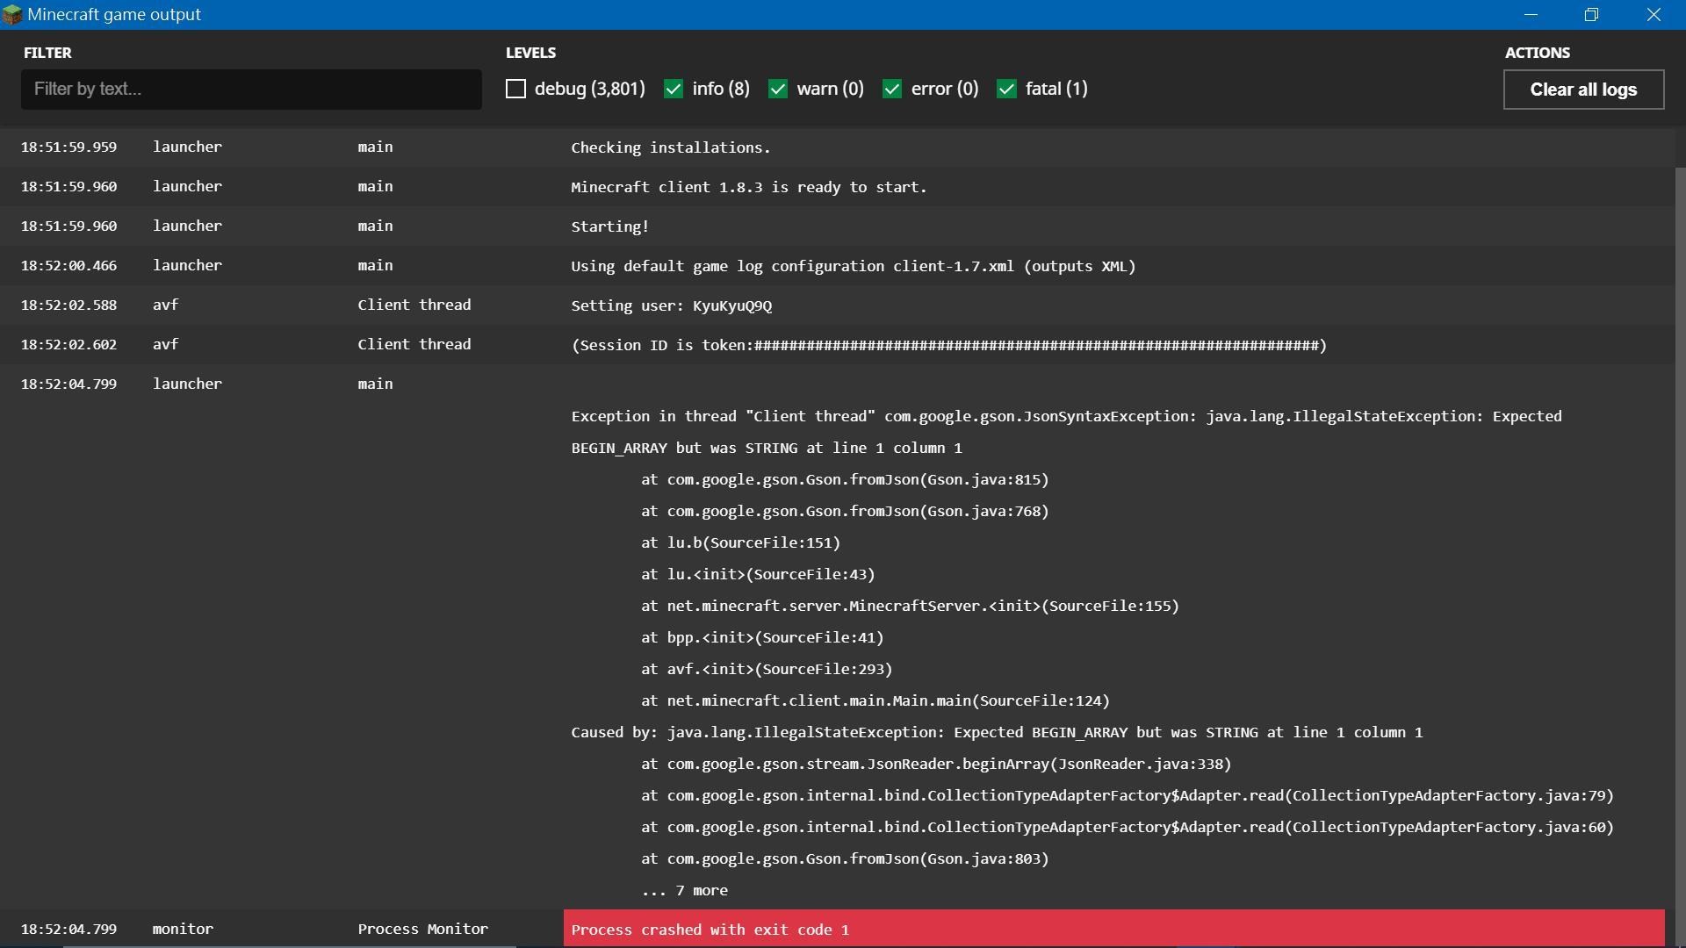Click stack line 'Gson.fromJson(Gson.java:803)'
Screen dimensions: 1686x948
click(x=845, y=858)
